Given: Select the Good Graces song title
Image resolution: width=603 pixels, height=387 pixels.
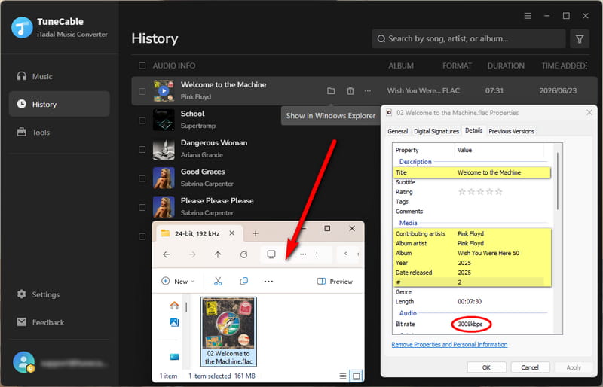Looking at the screenshot, I should [x=203, y=172].
